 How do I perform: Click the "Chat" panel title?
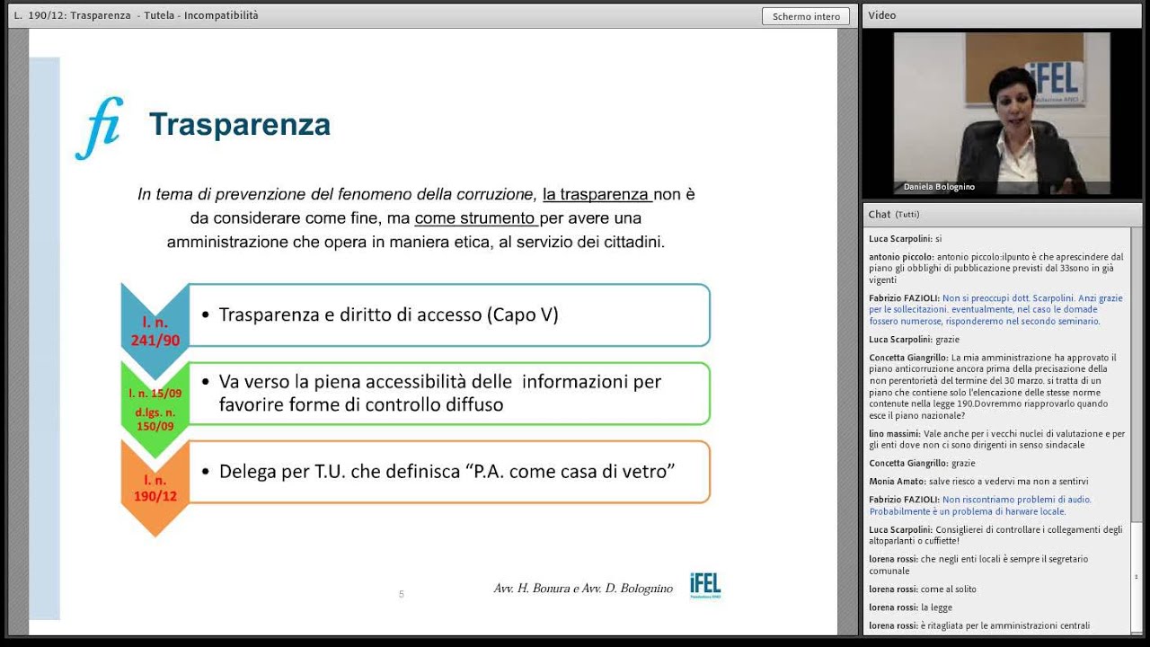pyautogui.click(x=880, y=215)
